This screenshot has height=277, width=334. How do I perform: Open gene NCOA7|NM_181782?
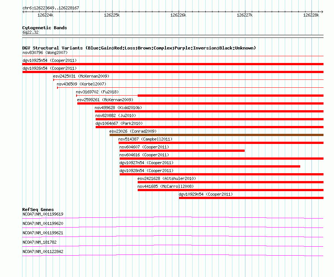pos(39,242)
